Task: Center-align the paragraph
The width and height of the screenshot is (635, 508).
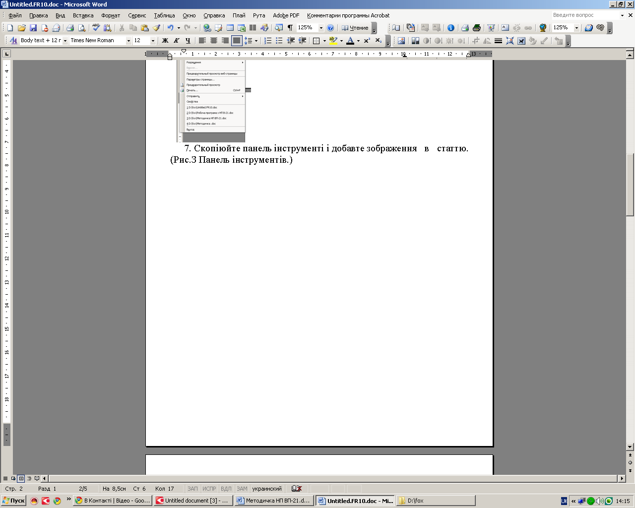Action: 214,41
